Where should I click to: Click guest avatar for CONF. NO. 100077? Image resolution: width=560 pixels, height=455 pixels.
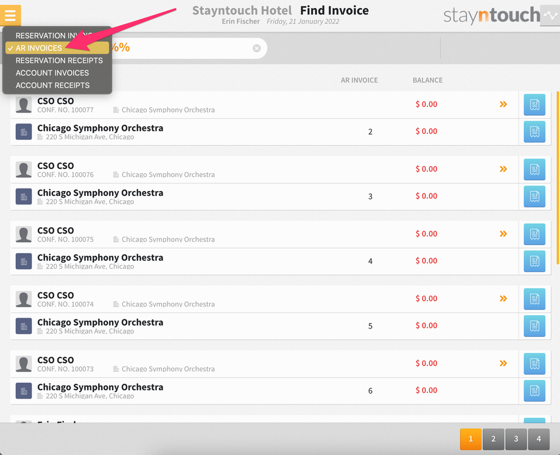pyautogui.click(x=24, y=105)
